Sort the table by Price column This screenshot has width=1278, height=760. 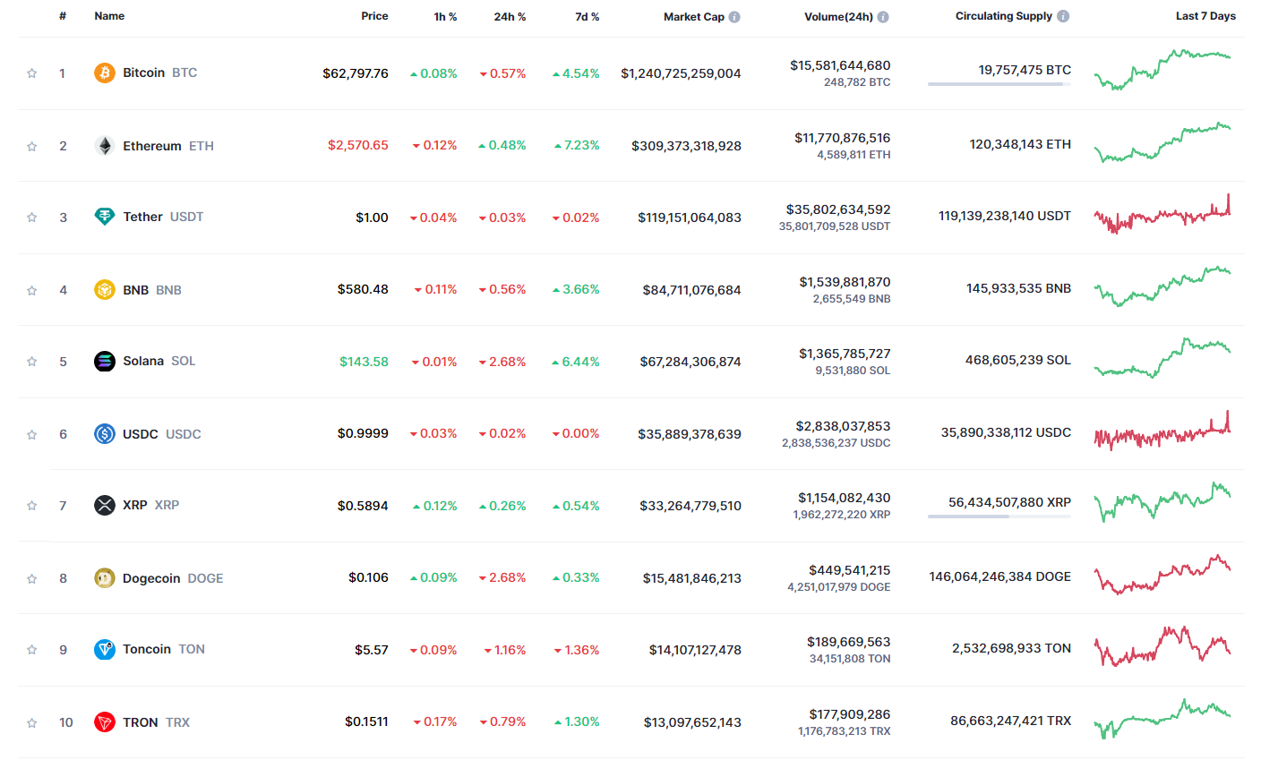[374, 16]
